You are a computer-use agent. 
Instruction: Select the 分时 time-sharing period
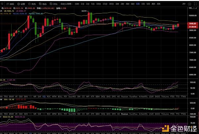pyautogui.click(x=77, y=4)
